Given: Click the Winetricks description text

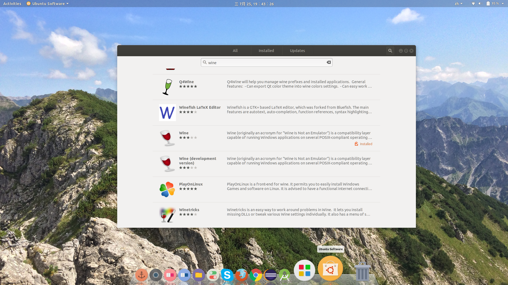Looking at the screenshot, I should tap(298, 212).
